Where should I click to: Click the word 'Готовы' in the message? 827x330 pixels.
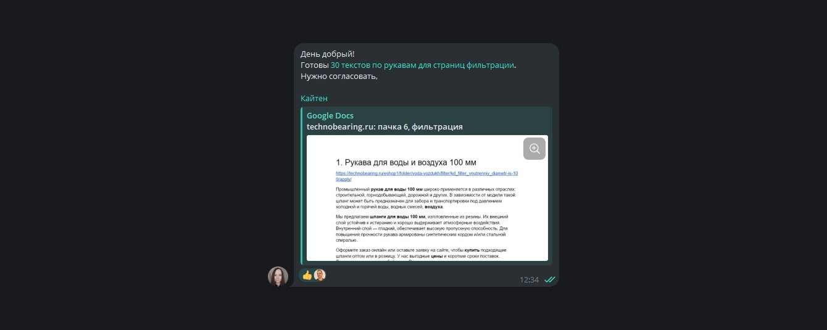click(x=314, y=65)
